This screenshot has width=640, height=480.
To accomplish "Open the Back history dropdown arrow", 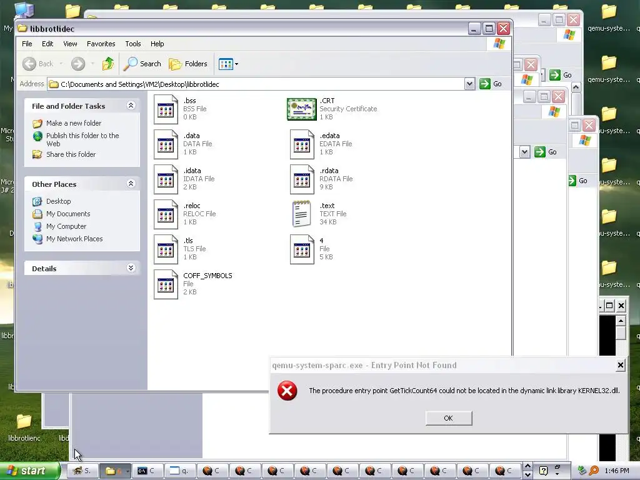I will [61, 64].
